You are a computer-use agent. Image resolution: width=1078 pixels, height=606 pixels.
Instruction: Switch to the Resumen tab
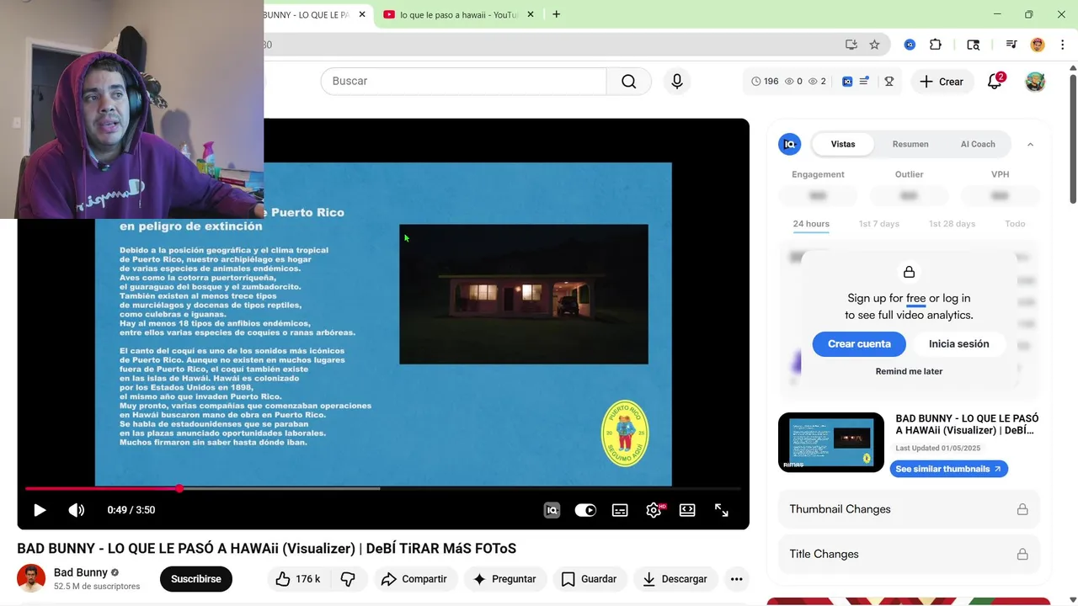tap(910, 144)
